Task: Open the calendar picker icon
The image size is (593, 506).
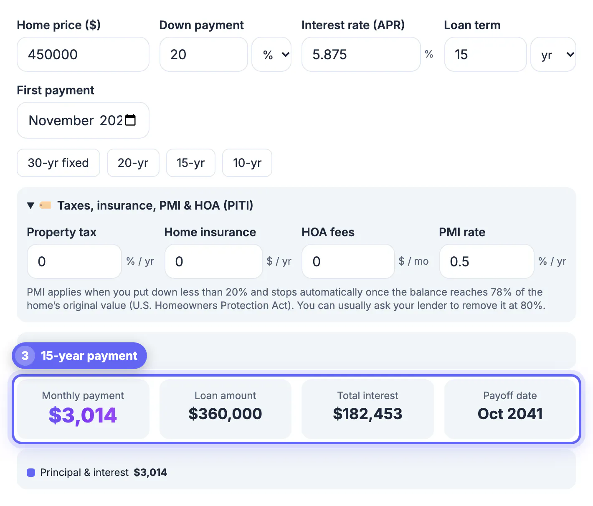Action: pos(131,120)
